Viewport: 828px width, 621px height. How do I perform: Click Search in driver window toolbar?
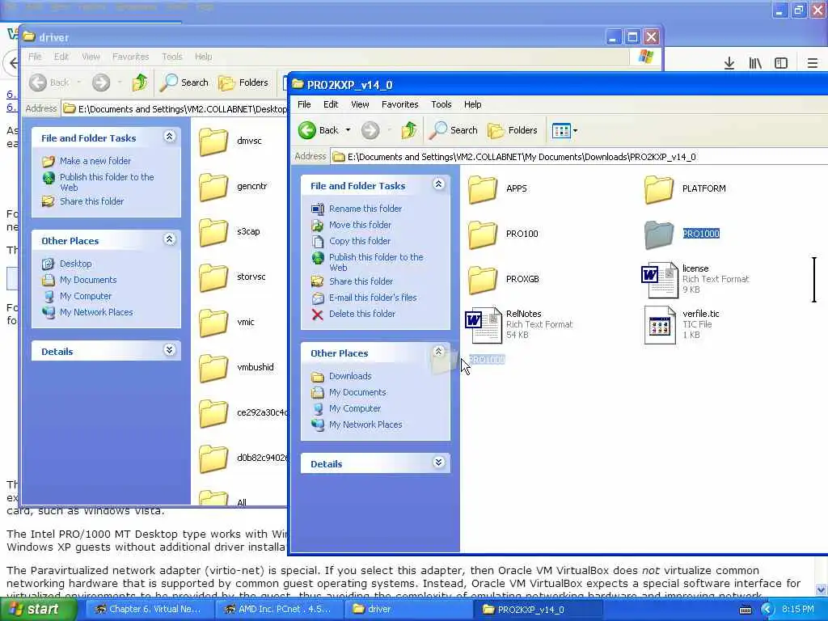point(184,82)
